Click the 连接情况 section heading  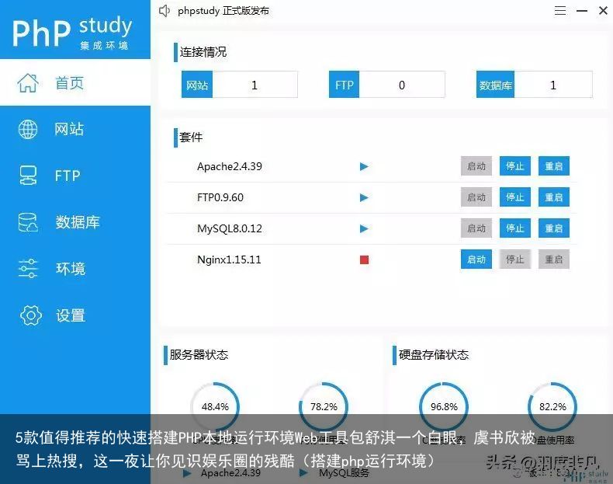click(203, 52)
